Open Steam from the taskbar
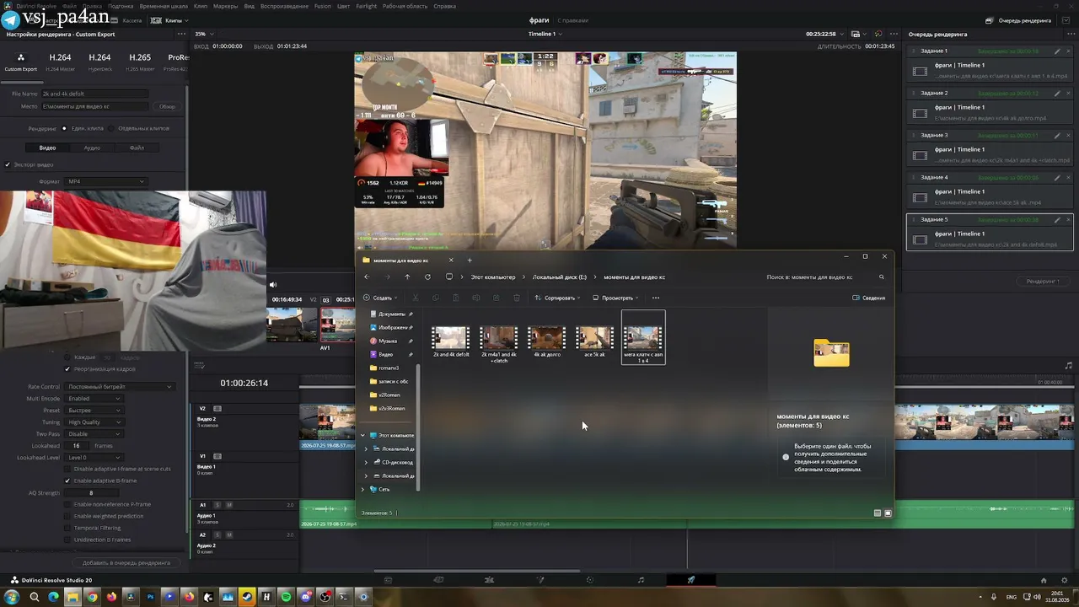Screen dimensions: 1079x607 [247, 598]
